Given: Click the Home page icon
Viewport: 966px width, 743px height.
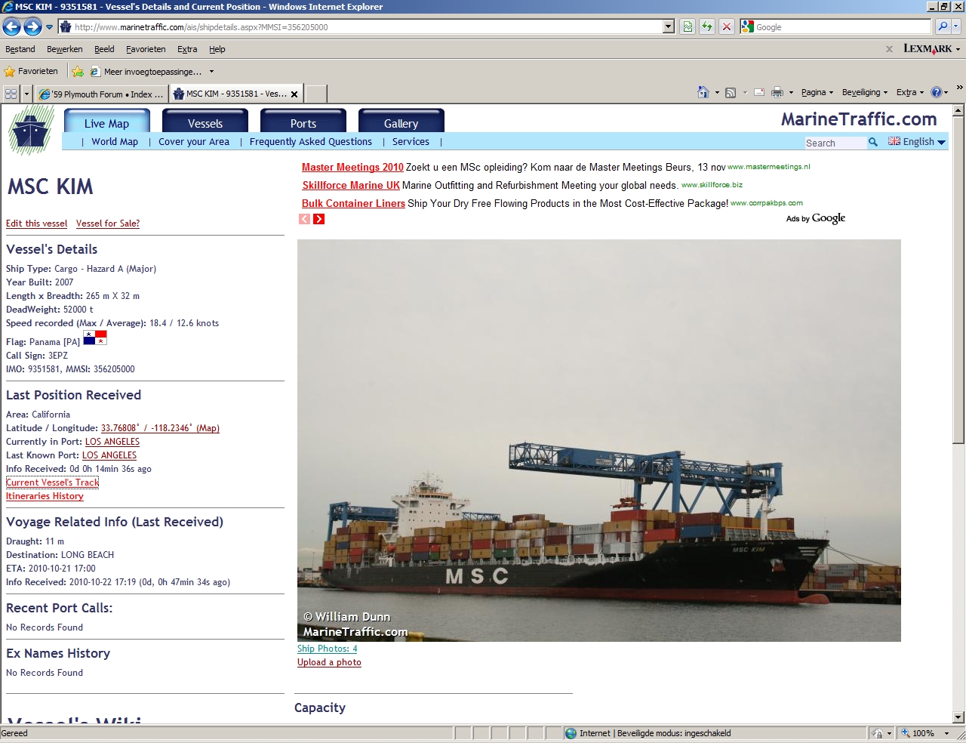Looking at the screenshot, I should click(703, 92).
